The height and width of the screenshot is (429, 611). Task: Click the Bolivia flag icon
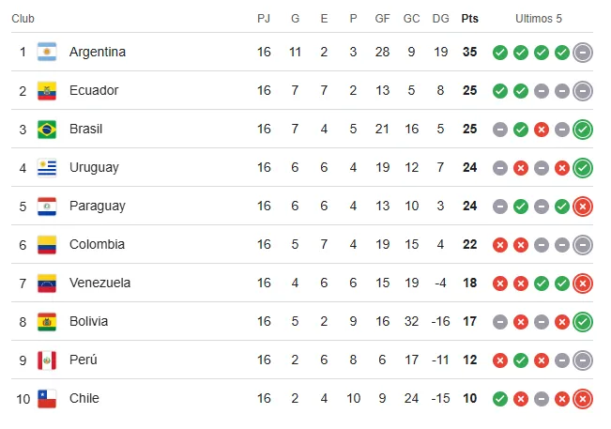(x=47, y=321)
